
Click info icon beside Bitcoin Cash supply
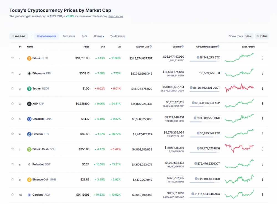pyautogui.click(x=198, y=148)
